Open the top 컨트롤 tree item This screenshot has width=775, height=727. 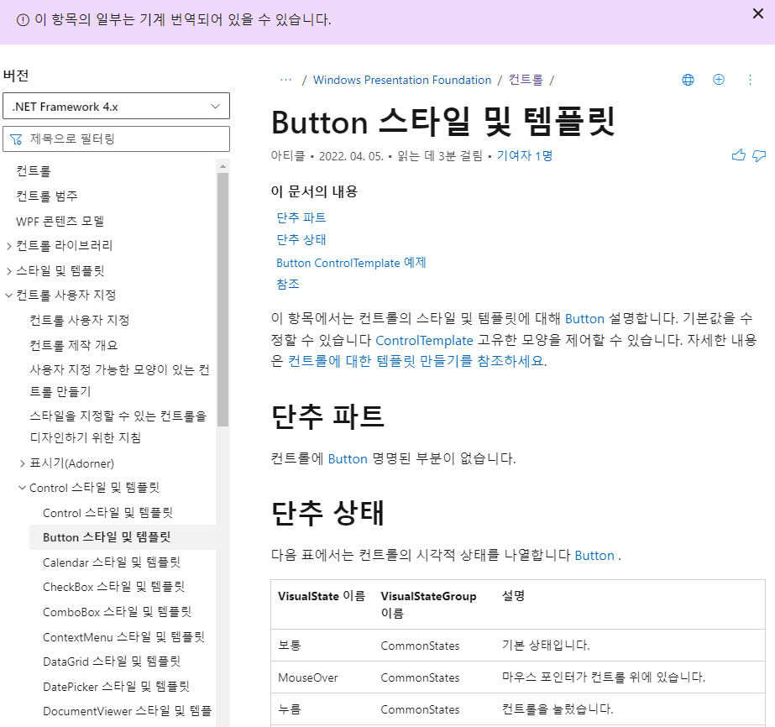pyautogui.click(x=34, y=171)
